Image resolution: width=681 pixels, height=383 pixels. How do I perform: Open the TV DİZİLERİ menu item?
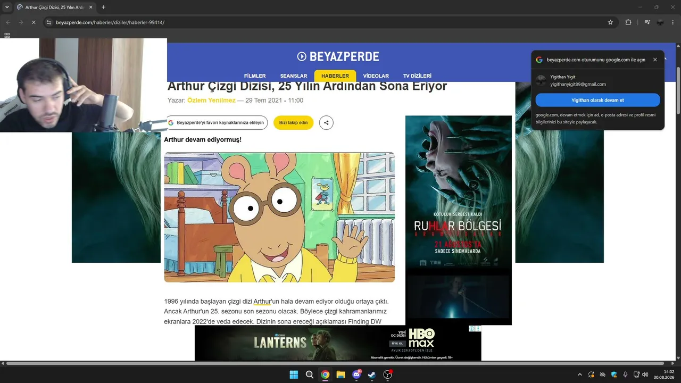coord(417,76)
